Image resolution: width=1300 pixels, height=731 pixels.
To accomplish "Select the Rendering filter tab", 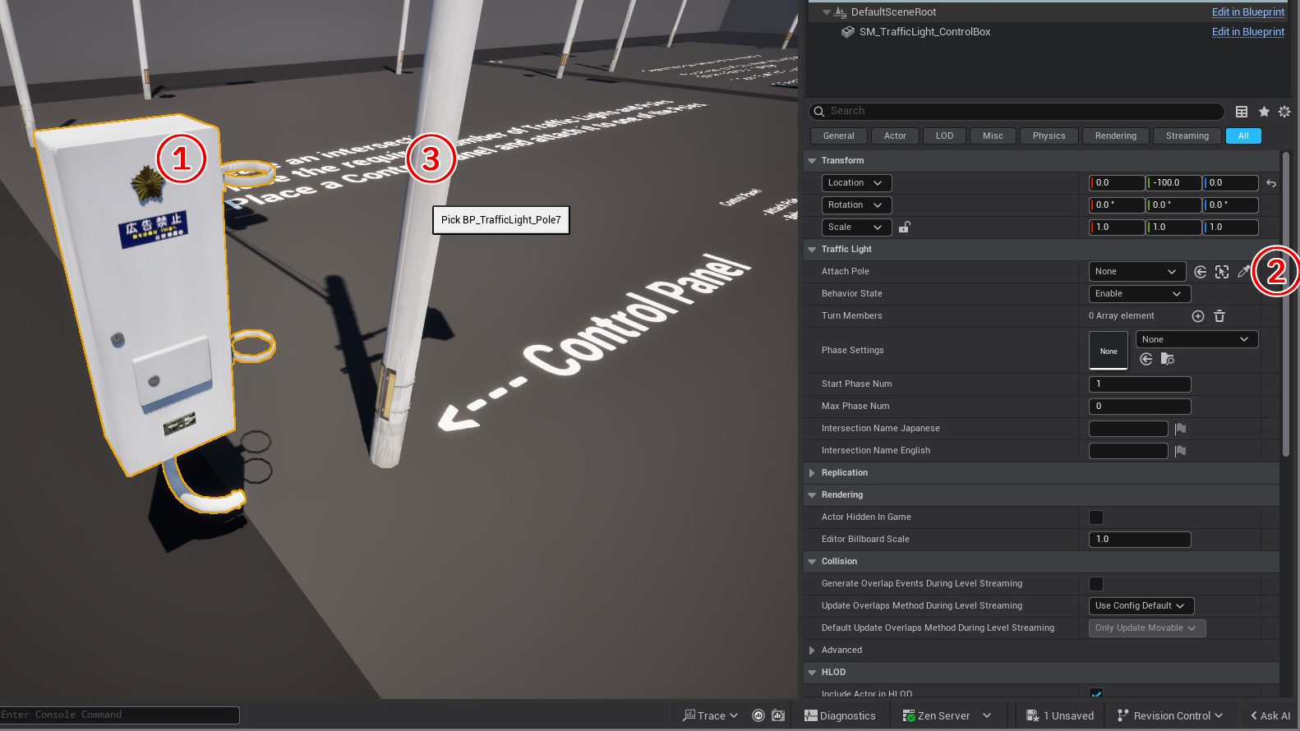I will tap(1115, 136).
